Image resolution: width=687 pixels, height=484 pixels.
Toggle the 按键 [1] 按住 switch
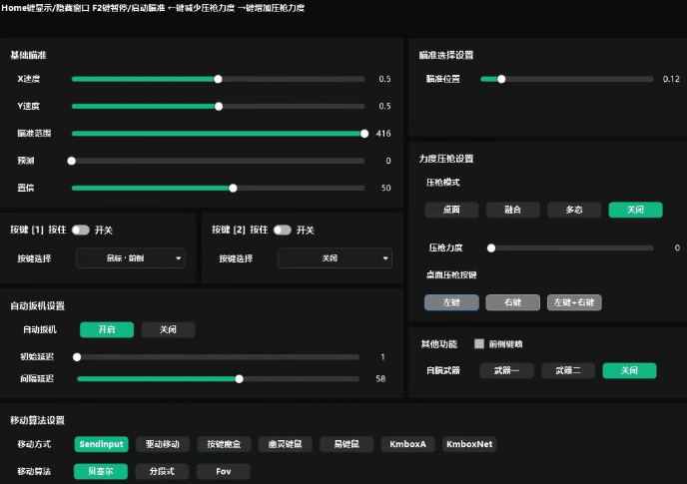tap(80, 230)
